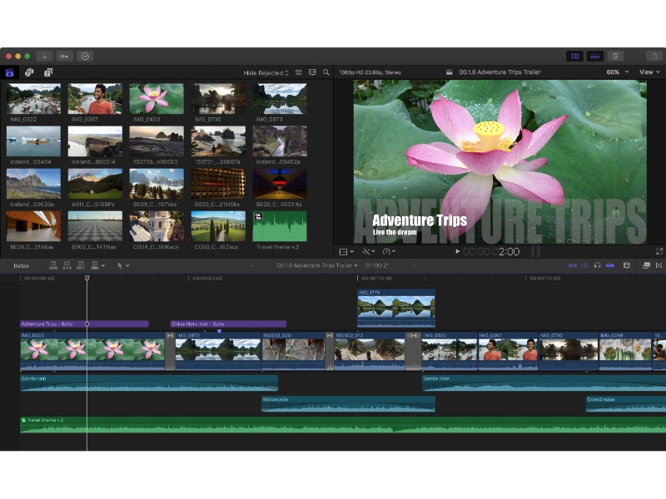This screenshot has width=666, height=499.
Task: Select the B026_C...0521IXs tunnel thumbnail
Action: pos(280,184)
